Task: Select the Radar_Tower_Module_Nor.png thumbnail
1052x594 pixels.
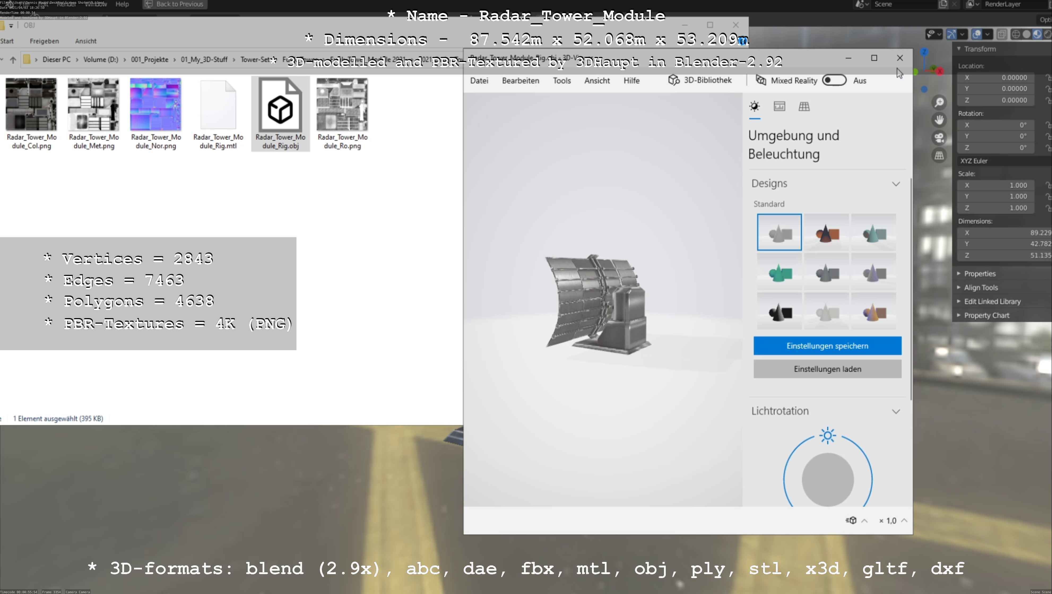Action: 155,105
